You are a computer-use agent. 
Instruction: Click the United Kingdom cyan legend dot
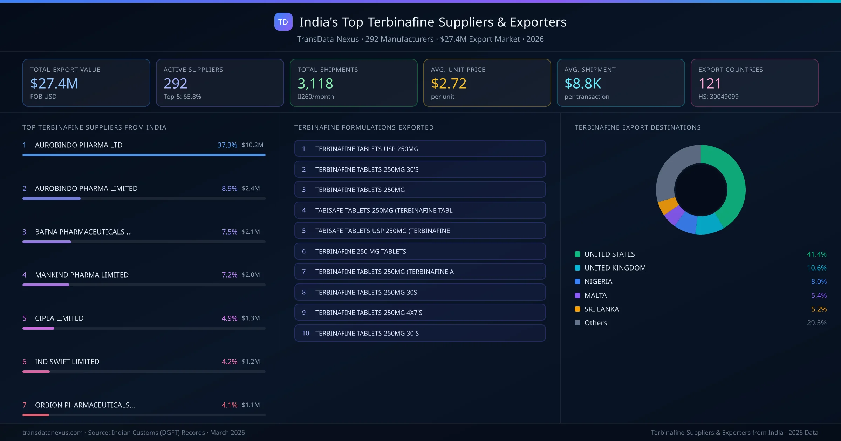click(x=577, y=268)
